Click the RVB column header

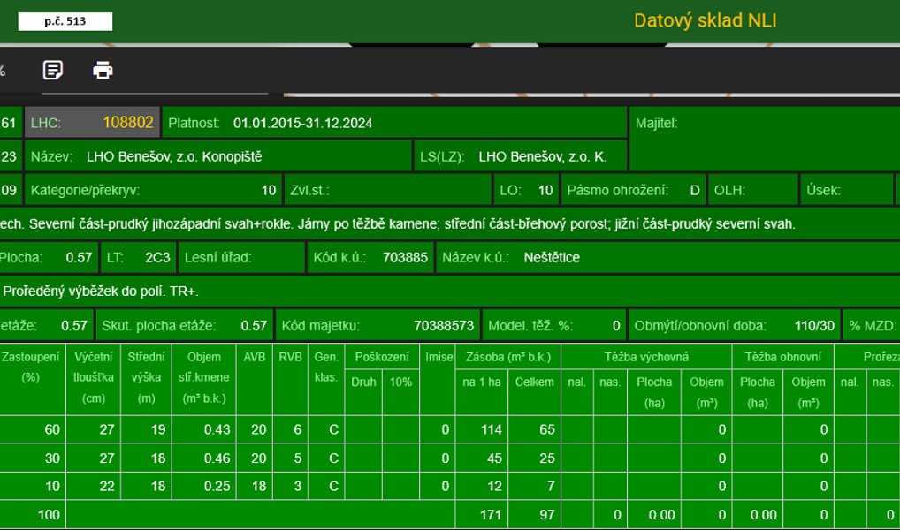(x=291, y=379)
